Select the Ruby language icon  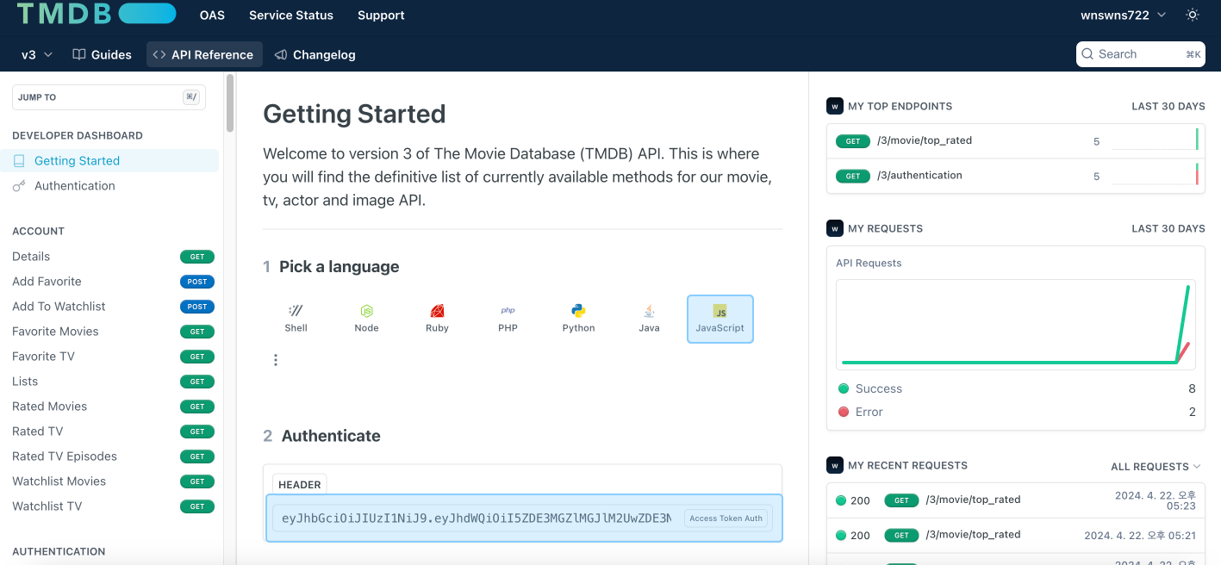click(x=437, y=319)
